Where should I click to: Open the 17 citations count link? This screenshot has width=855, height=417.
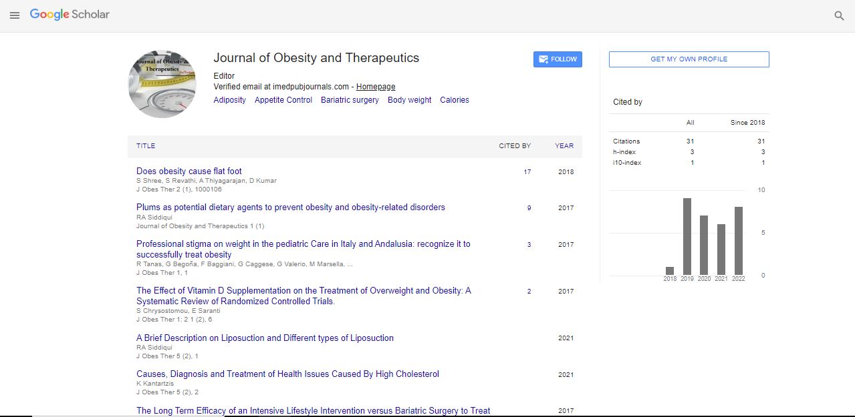click(527, 172)
